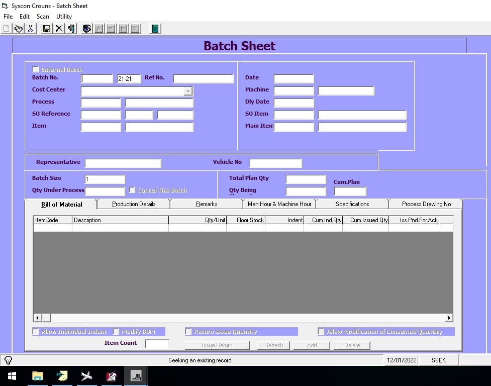Click the Save record floppy disk icon
491x386 pixels.
(46, 29)
